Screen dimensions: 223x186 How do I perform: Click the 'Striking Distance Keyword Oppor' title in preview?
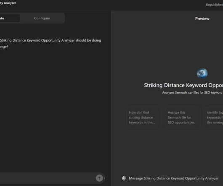(x=183, y=85)
